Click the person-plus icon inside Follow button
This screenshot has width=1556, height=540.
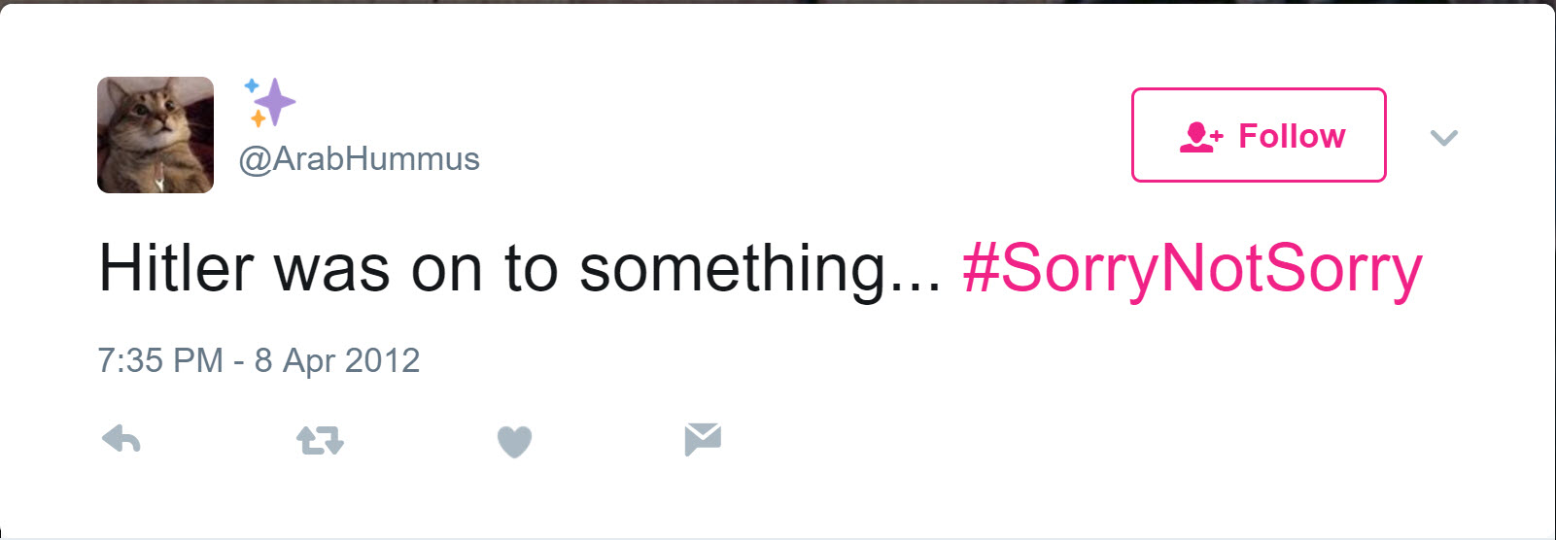1200,137
